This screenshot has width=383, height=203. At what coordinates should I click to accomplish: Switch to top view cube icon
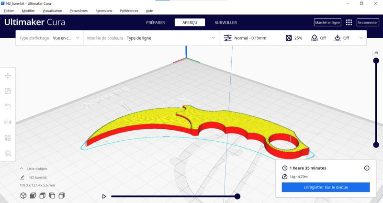[43, 195]
